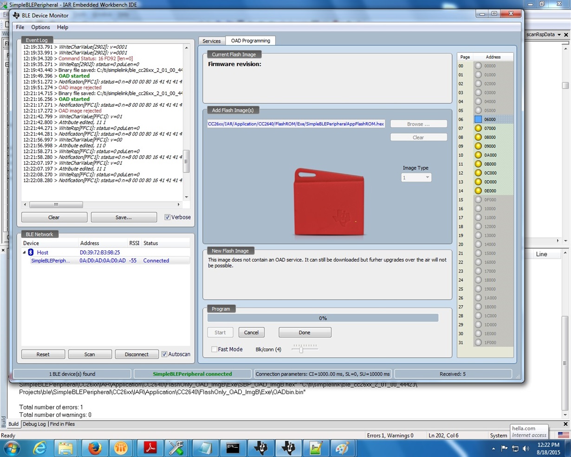Click the clock showing 12:22 PM
The image size is (571, 457).
coord(548,445)
